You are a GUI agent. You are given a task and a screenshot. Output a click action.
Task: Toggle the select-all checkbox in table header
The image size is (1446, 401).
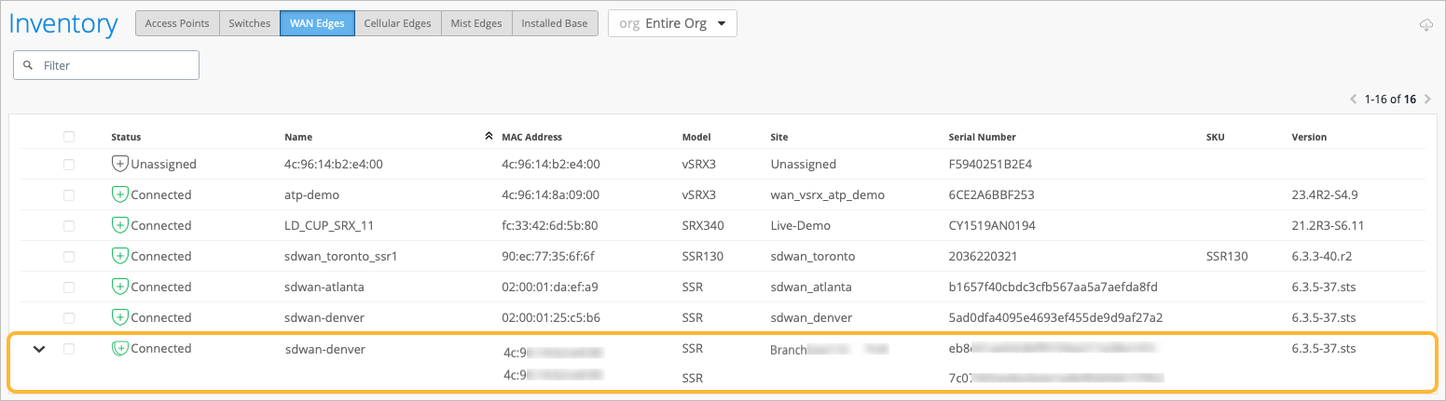pyautogui.click(x=69, y=137)
